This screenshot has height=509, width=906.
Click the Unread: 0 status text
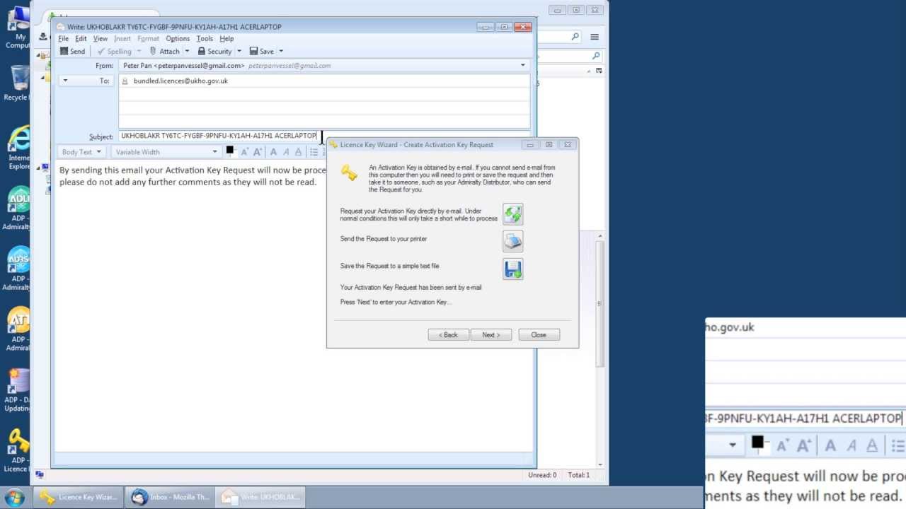tap(542, 475)
